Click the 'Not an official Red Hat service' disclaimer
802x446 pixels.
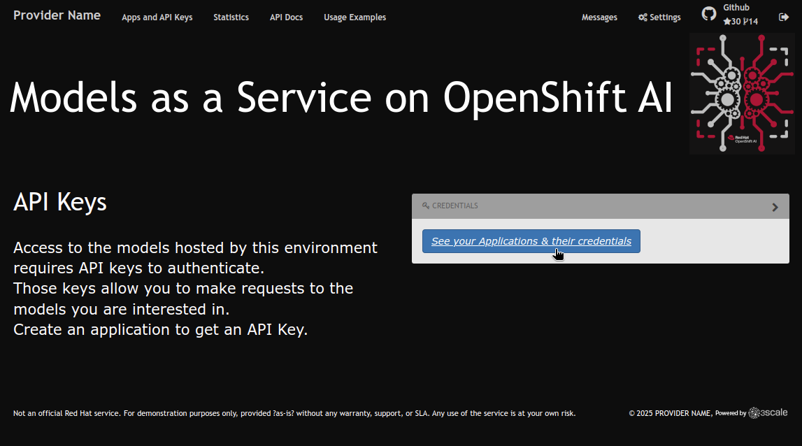click(x=294, y=413)
